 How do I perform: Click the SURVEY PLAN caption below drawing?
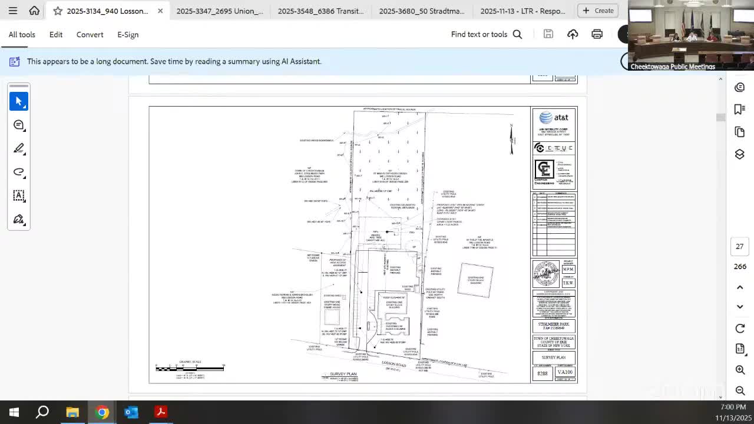343,374
